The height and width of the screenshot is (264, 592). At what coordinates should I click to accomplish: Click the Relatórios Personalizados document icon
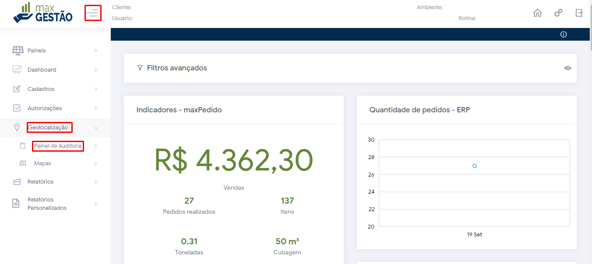[x=16, y=203]
